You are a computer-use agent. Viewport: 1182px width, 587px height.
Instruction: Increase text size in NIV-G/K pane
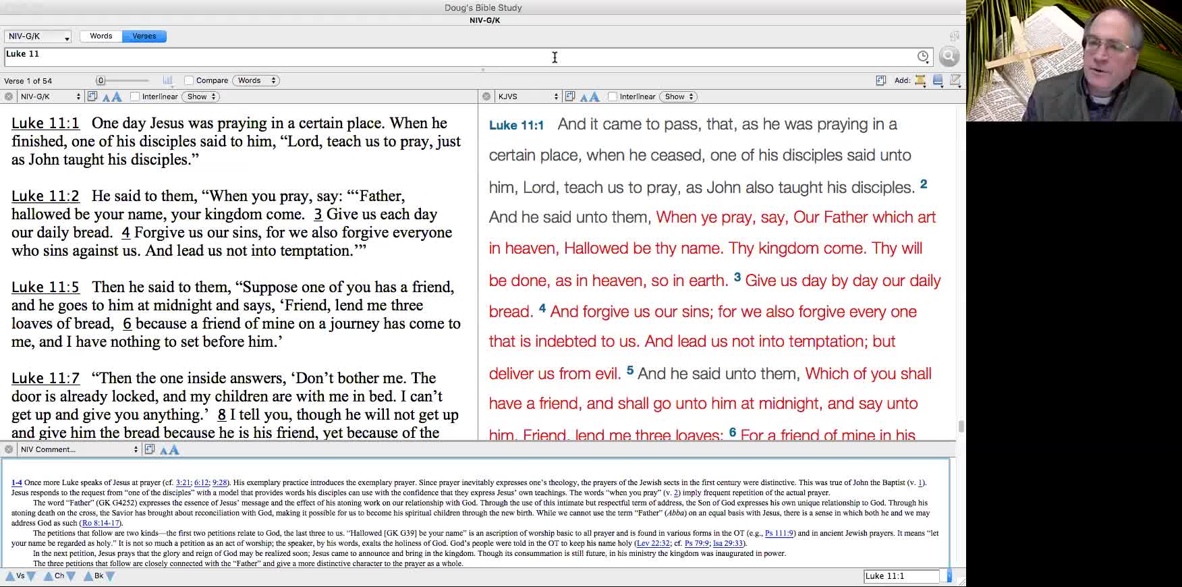click(x=117, y=96)
